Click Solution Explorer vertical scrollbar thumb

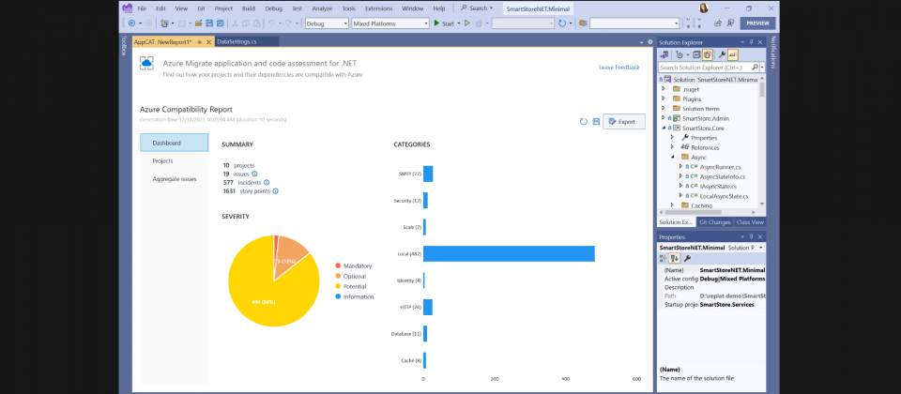762,89
